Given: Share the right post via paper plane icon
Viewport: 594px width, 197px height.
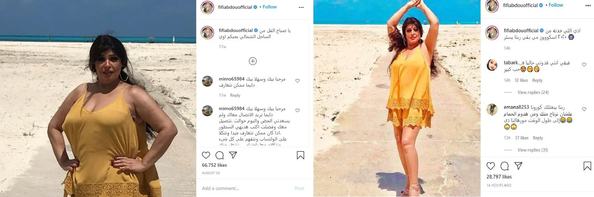Looking at the screenshot, I should 518,166.
